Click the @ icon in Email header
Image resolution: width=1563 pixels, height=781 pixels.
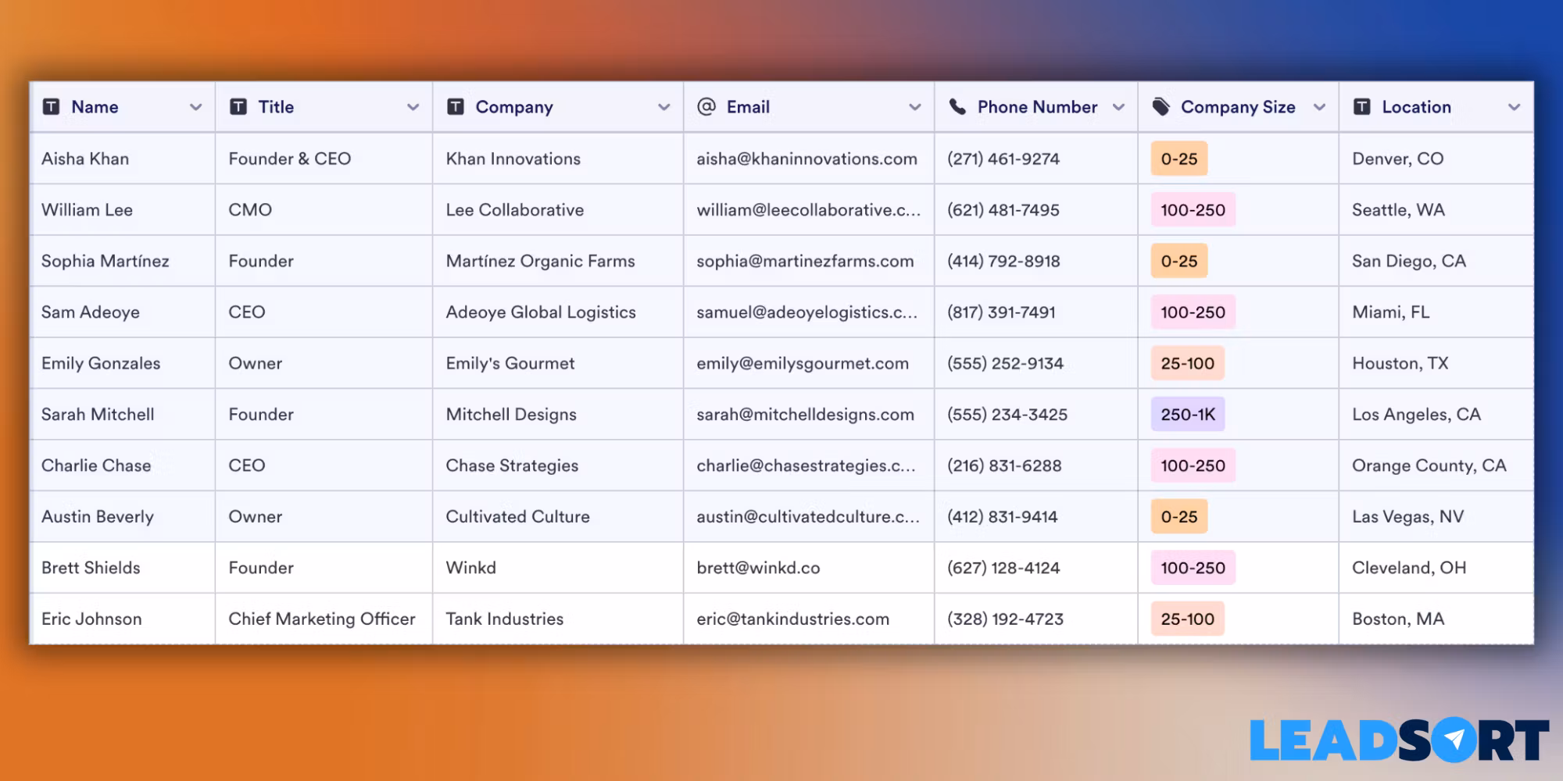[706, 107]
